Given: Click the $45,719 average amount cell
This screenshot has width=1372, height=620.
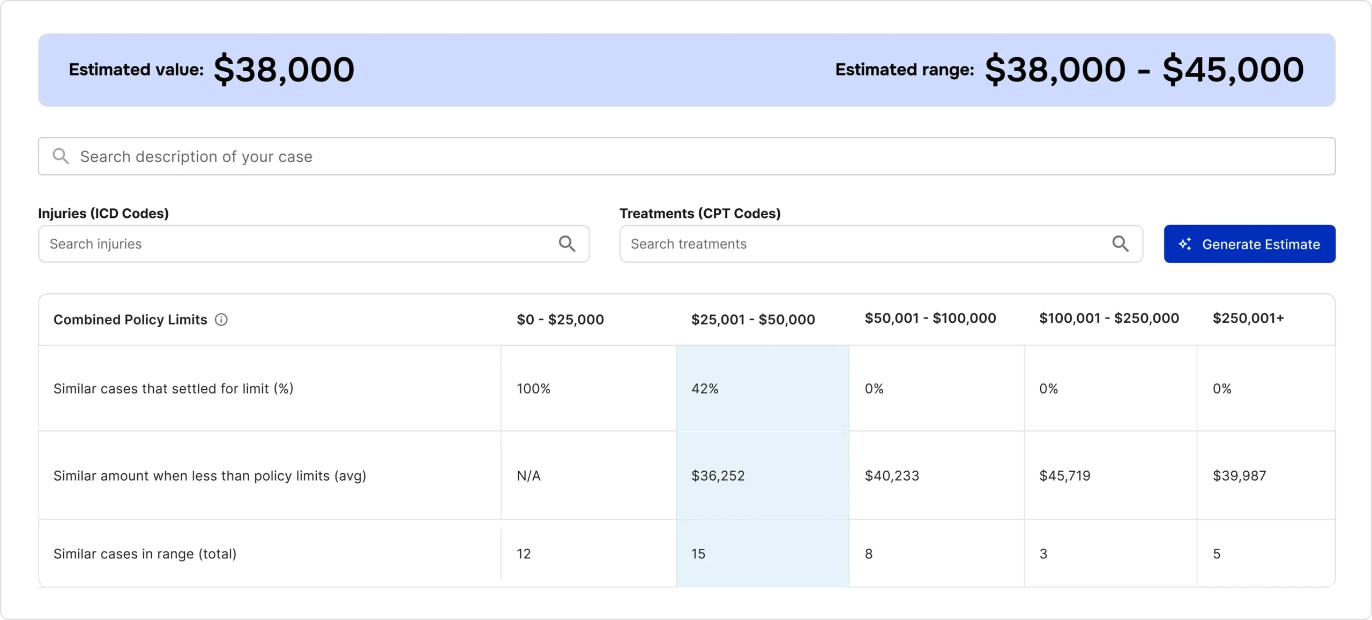Looking at the screenshot, I should (x=1064, y=475).
